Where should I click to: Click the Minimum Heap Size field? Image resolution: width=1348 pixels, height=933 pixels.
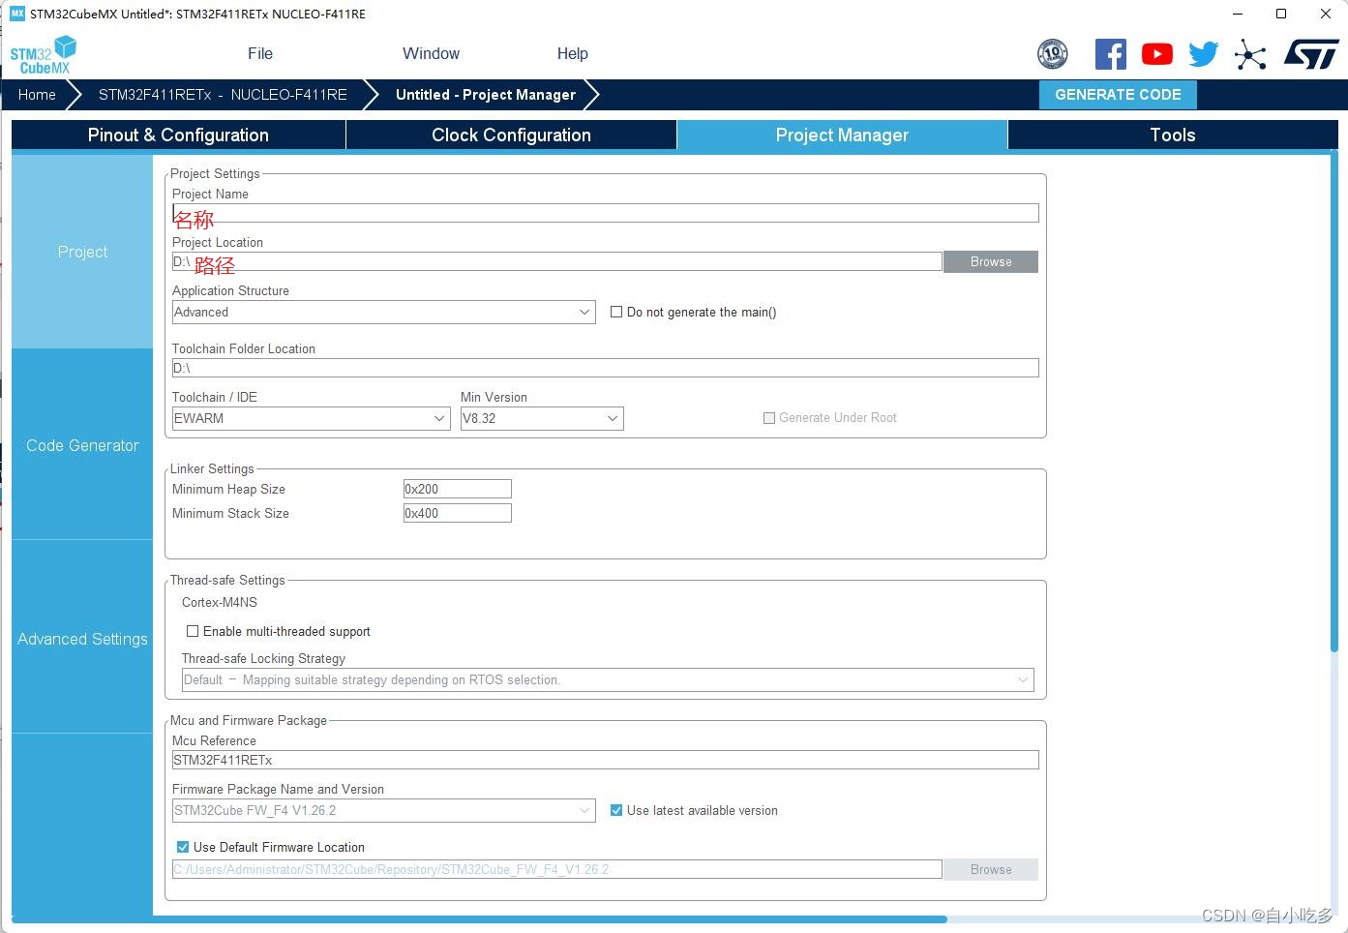coord(458,489)
